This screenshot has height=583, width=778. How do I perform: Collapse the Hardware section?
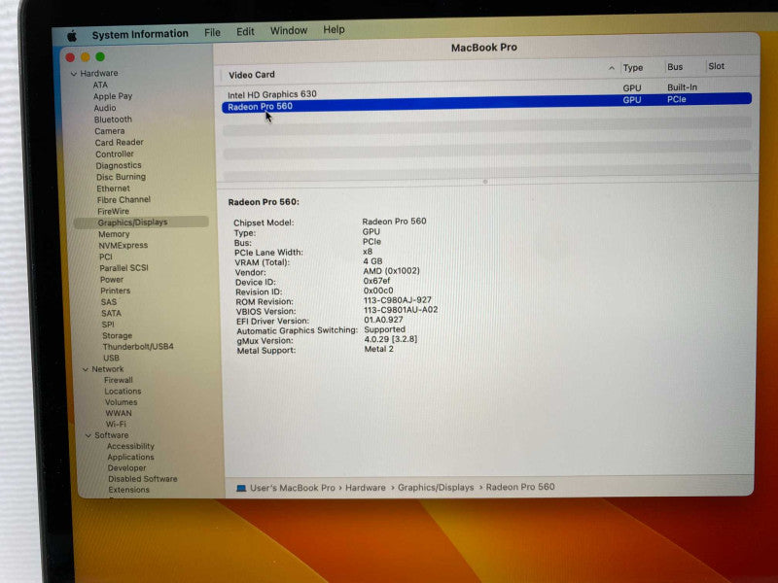pos(74,74)
